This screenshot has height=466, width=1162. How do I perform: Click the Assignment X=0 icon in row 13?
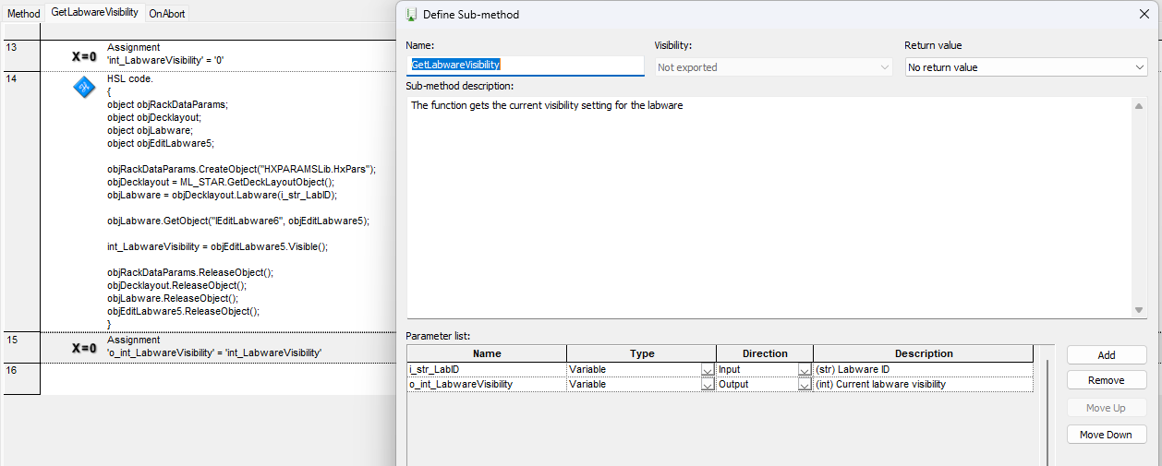pyautogui.click(x=84, y=56)
